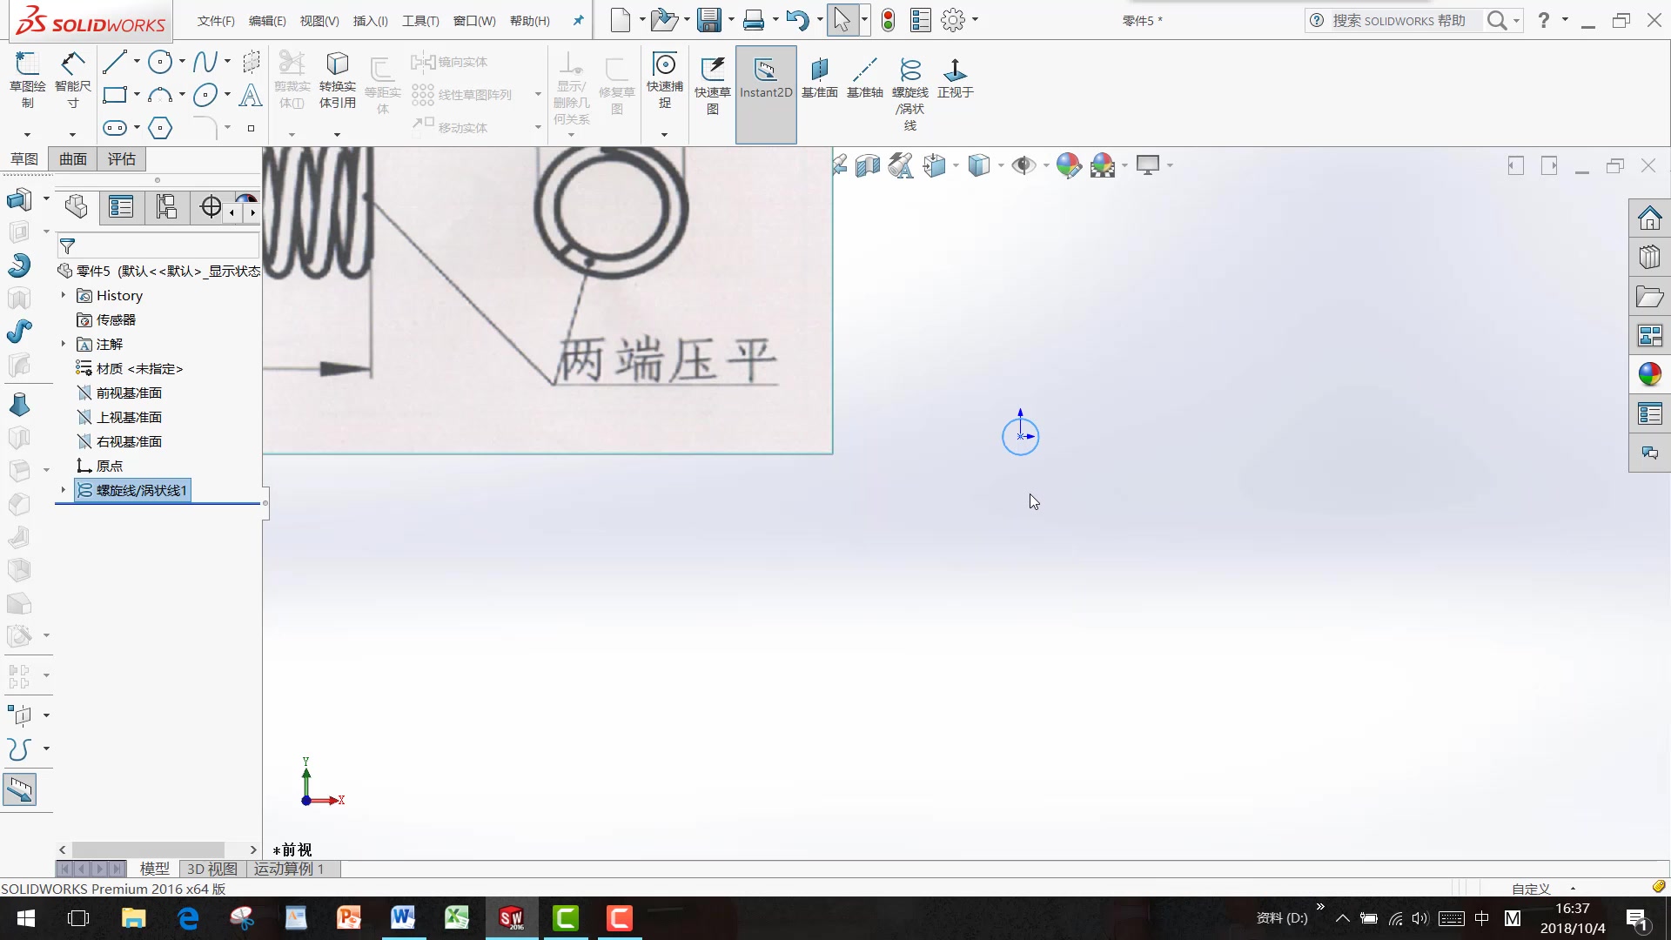
Task: Open the edit appearance color tool
Action: (1069, 164)
